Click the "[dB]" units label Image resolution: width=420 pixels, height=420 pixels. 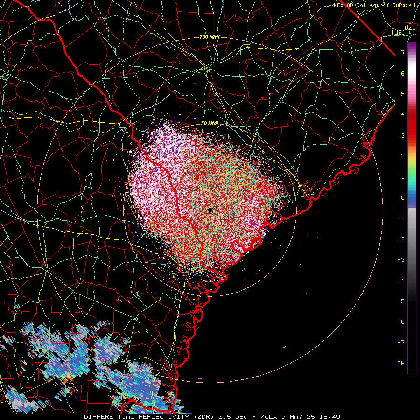click(399, 33)
